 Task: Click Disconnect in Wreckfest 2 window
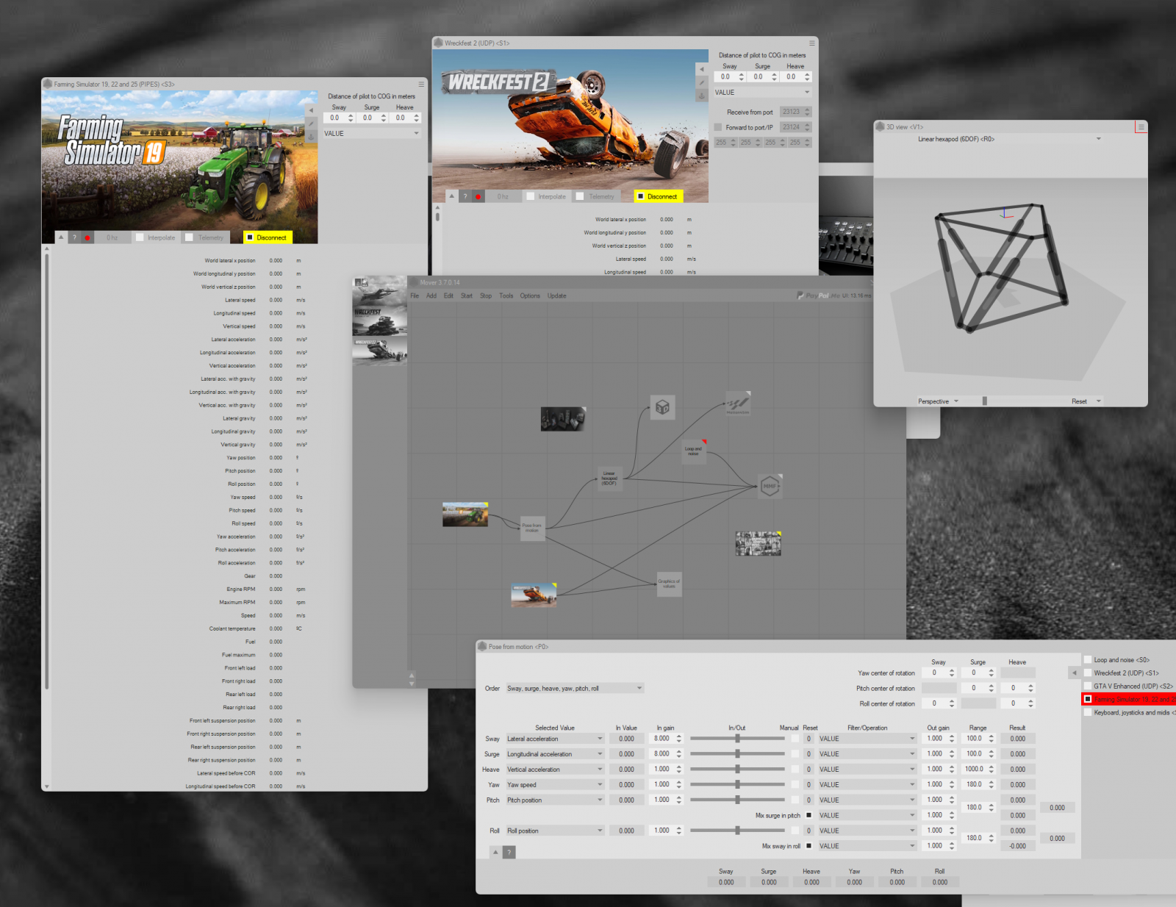point(659,196)
